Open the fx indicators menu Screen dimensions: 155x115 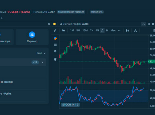pos(135,31)
